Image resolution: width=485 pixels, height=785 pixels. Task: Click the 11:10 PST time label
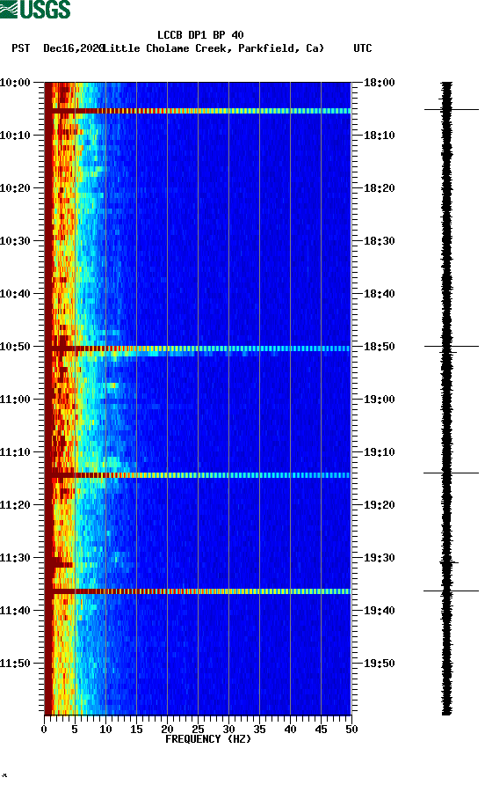(x=15, y=452)
